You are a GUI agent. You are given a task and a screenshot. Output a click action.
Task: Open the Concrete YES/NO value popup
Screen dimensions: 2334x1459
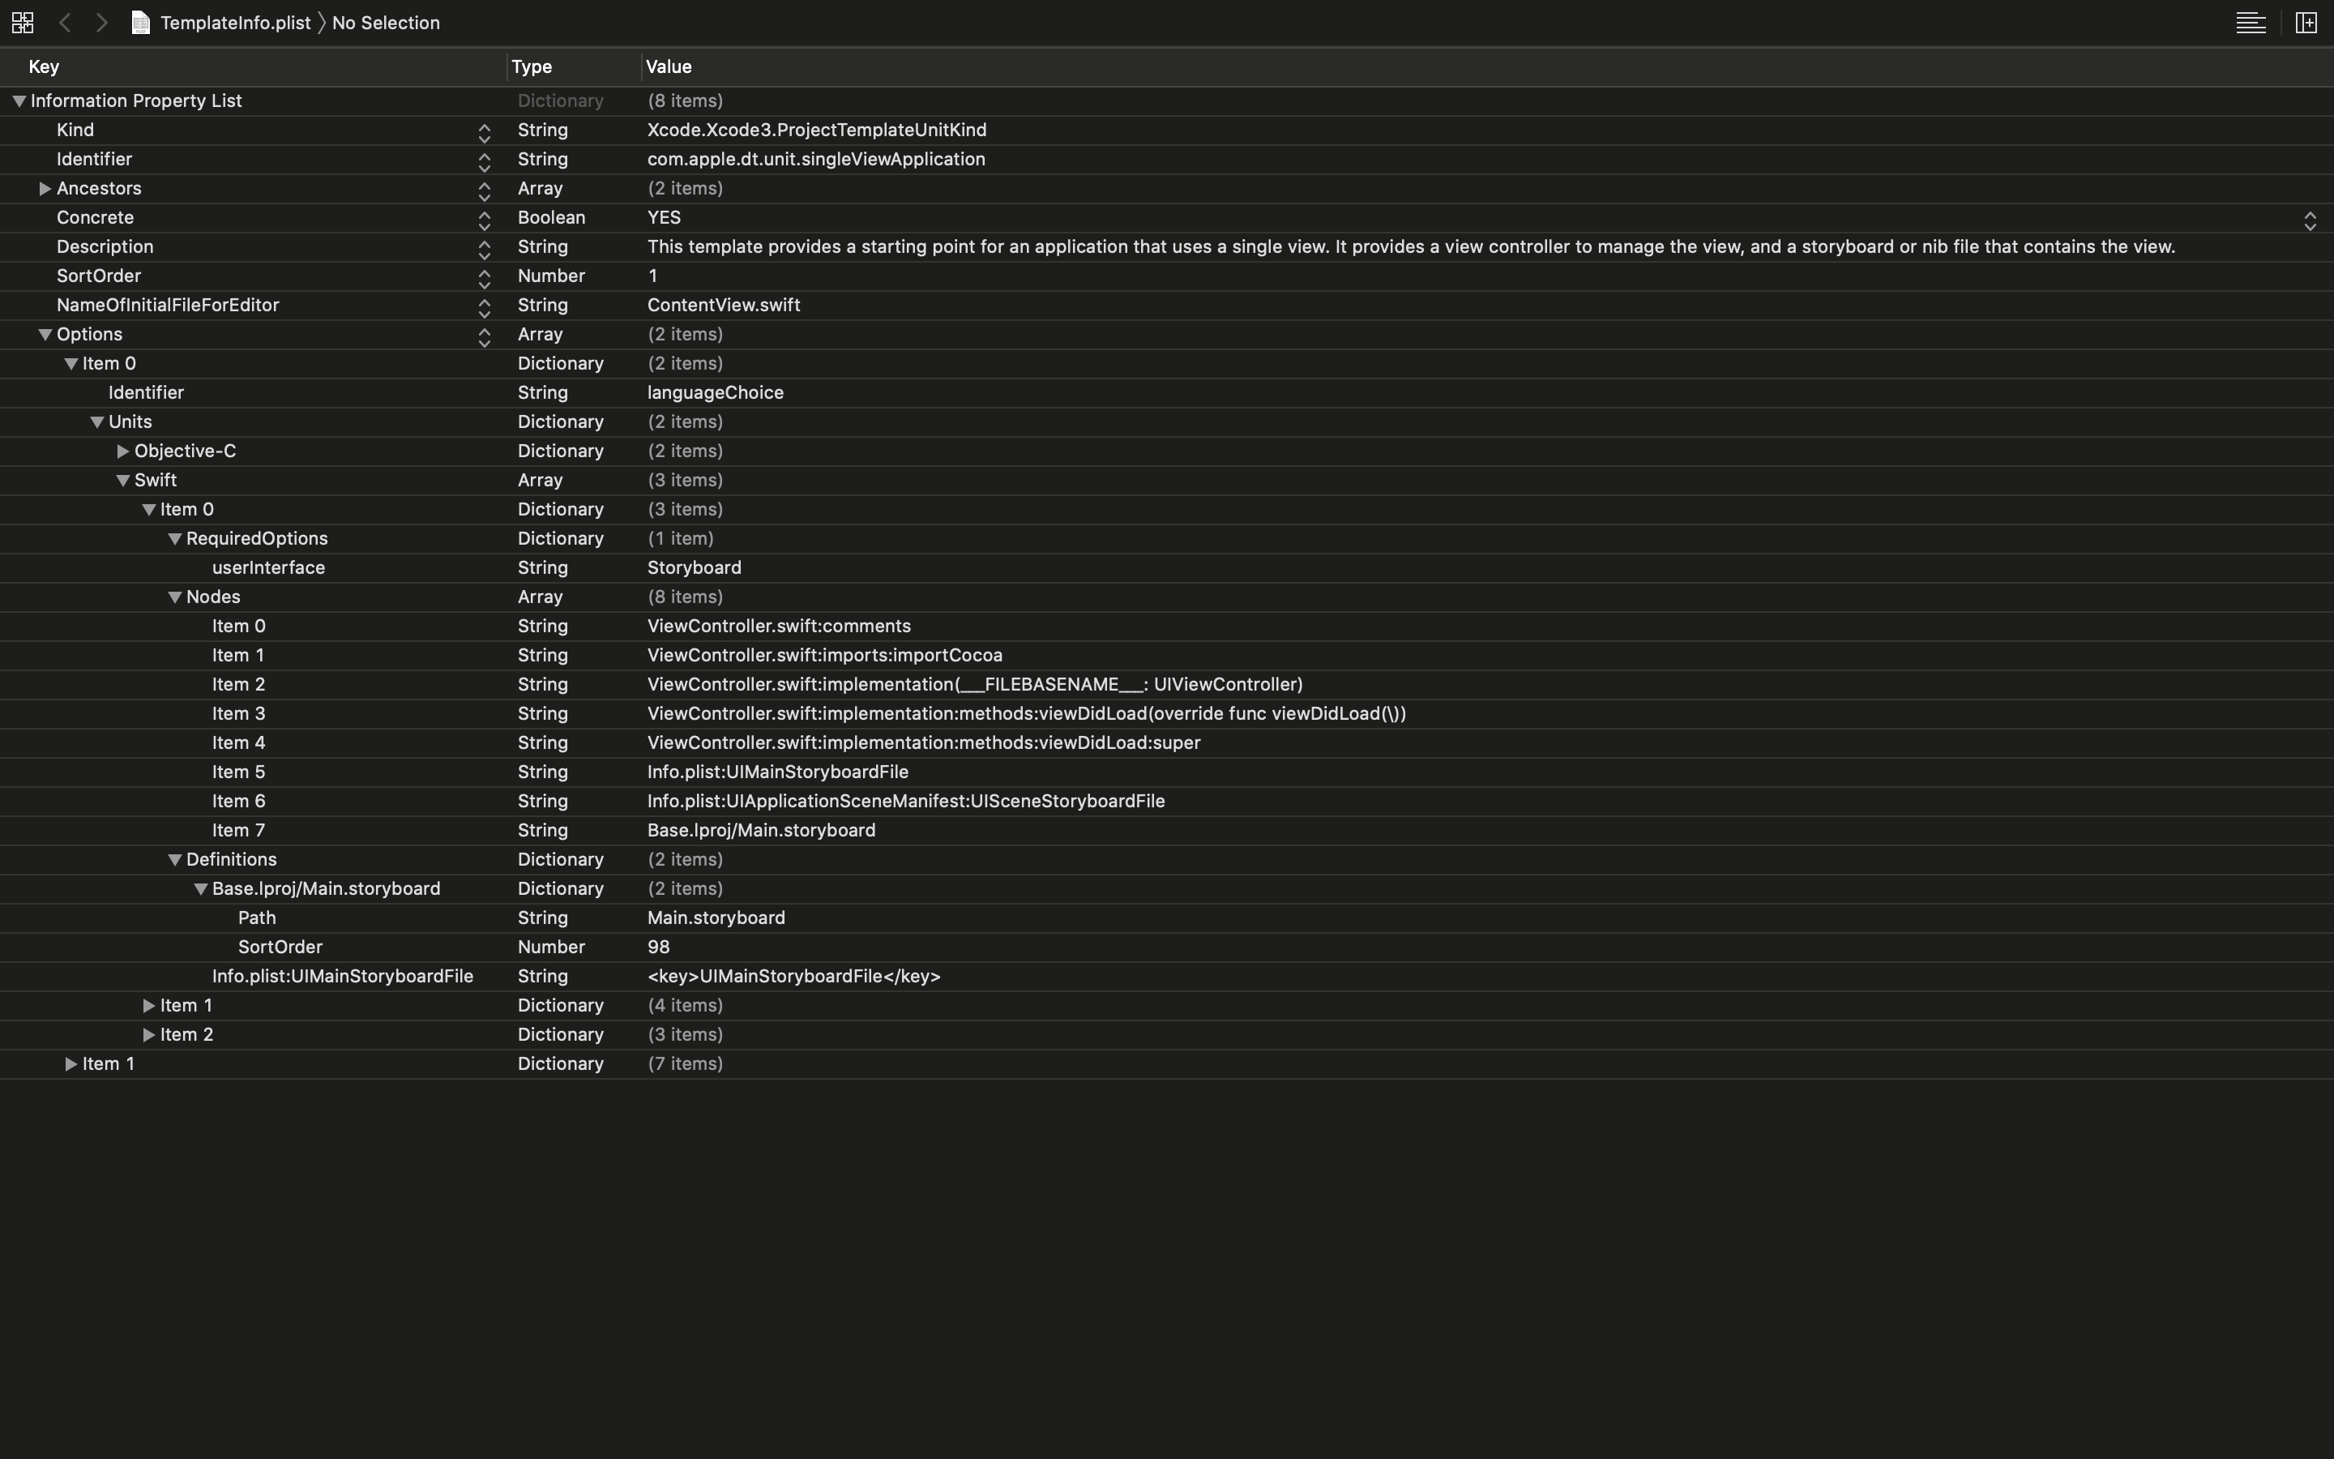tap(2309, 221)
